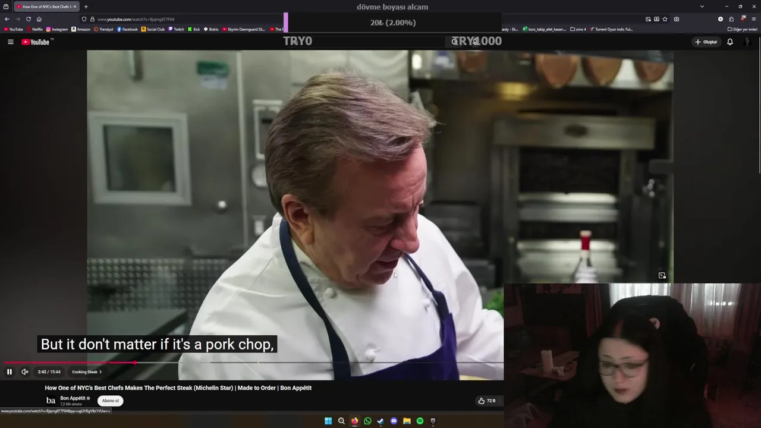Screen dimensions: 761x428
Task: Open YouTube bookmark in bookmarks bar
Action: point(13,29)
